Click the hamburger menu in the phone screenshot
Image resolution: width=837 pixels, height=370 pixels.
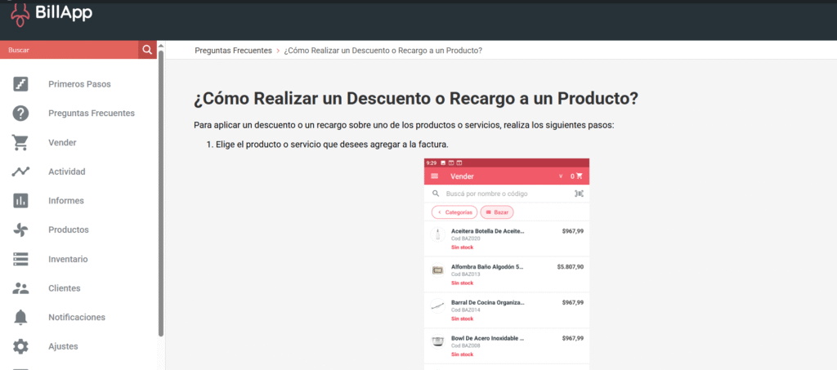click(x=435, y=176)
